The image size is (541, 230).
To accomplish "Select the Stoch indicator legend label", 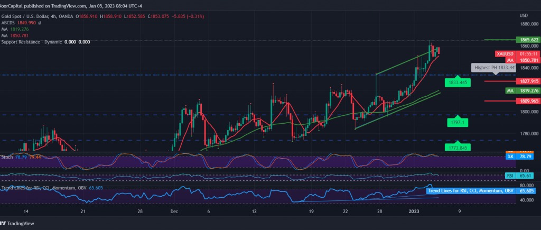I will pos(8,157).
